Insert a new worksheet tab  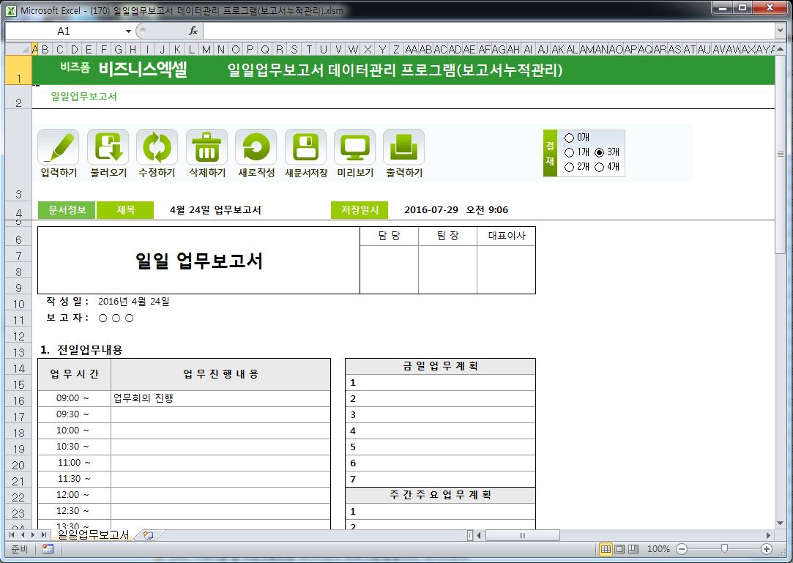pyautogui.click(x=148, y=535)
